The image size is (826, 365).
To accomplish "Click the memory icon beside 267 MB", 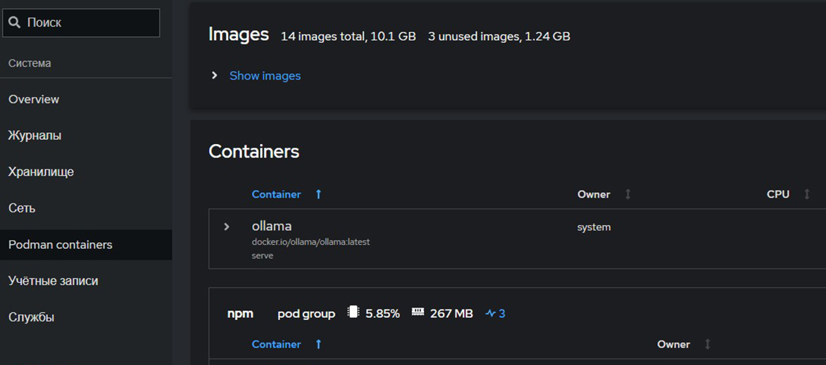I will (x=418, y=312).
